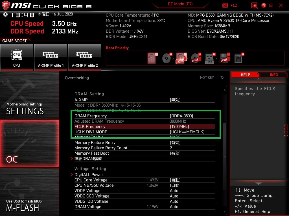Click the Overclocking page heading

point(77,78)
